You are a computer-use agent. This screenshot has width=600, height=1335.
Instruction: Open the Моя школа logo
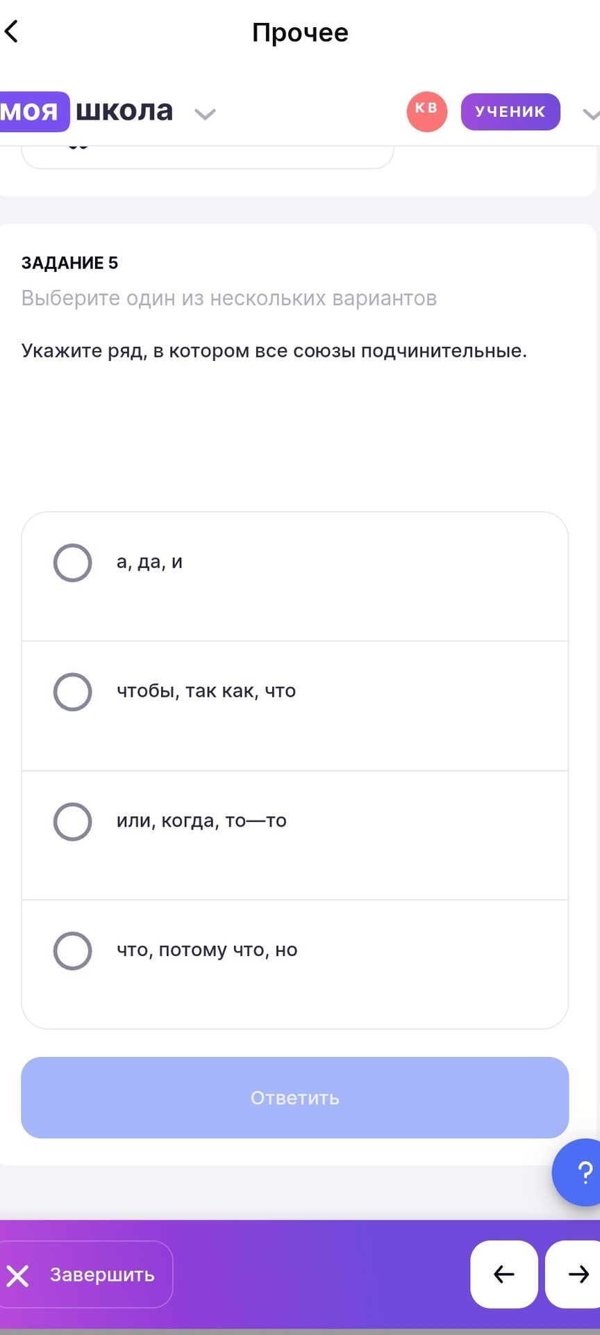click(86, 111)
